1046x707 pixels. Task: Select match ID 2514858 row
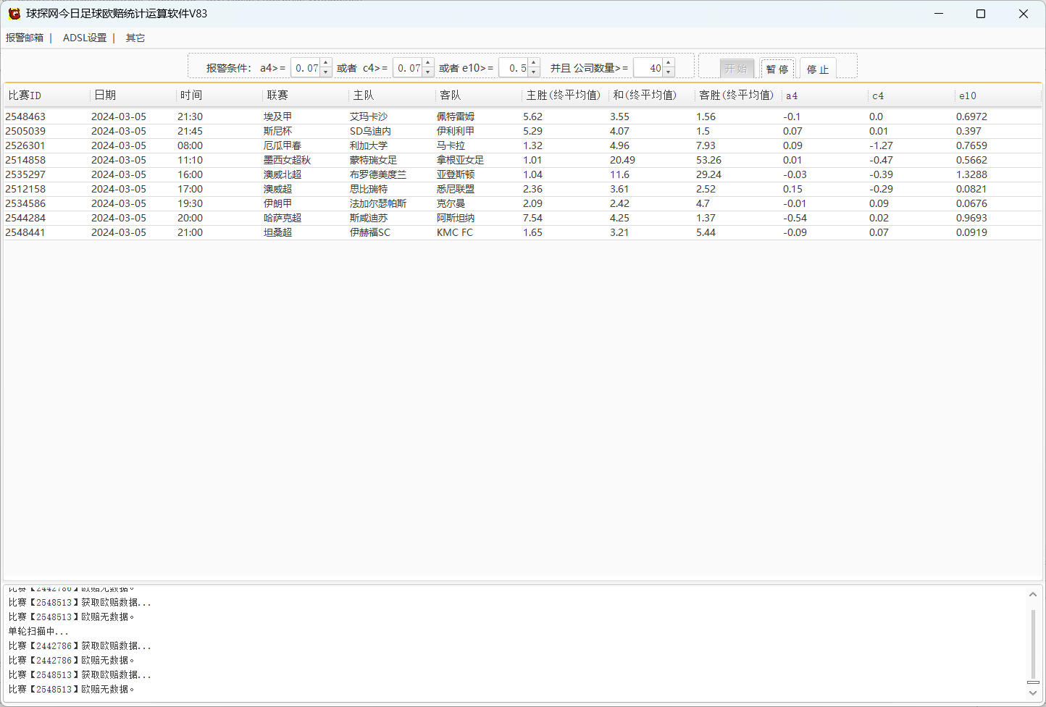522,160
